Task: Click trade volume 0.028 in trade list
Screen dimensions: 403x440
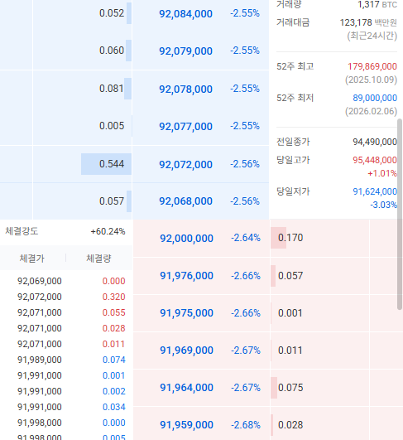Action: pyautogui.click(x=113, y=328)
